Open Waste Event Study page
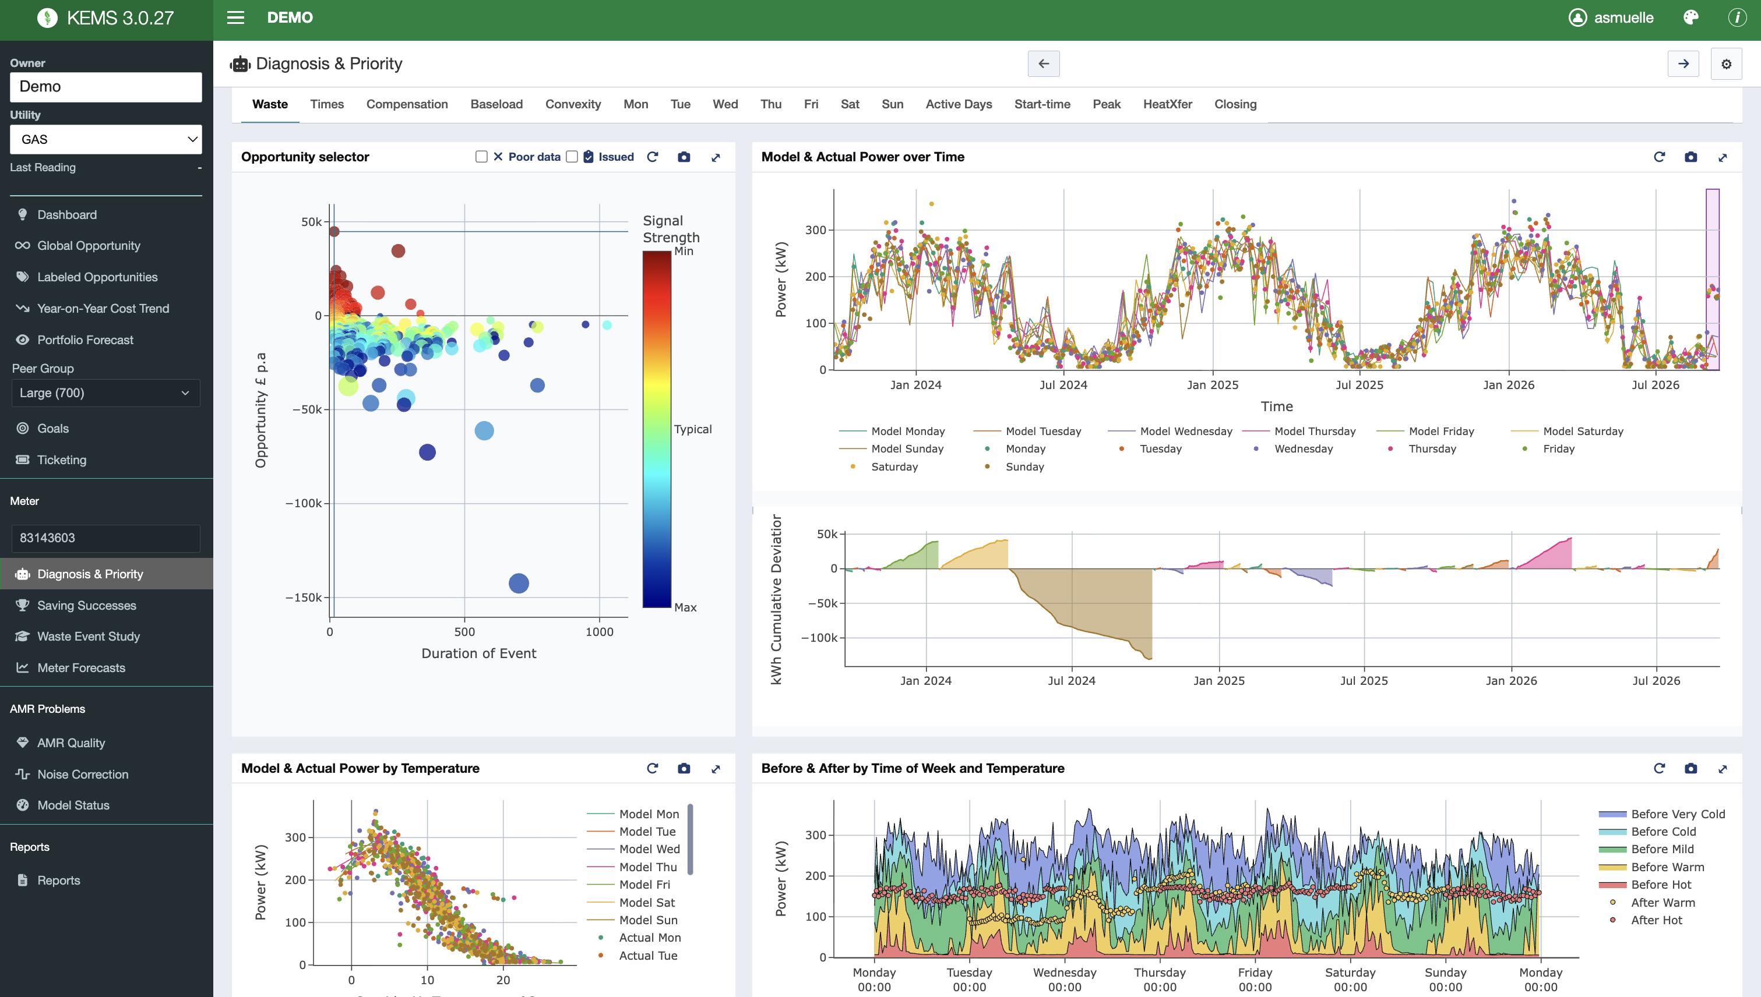The image size is (1761, 997). (89, 636)
